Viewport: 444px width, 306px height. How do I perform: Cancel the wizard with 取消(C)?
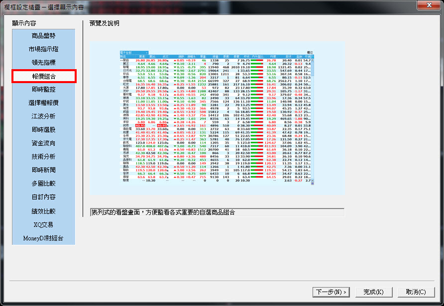[416, 292]
